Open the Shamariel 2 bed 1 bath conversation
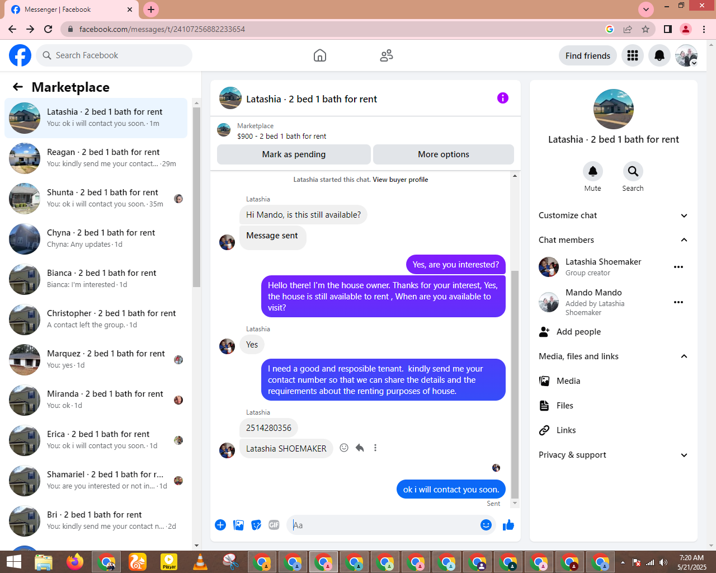 [96, 481]
